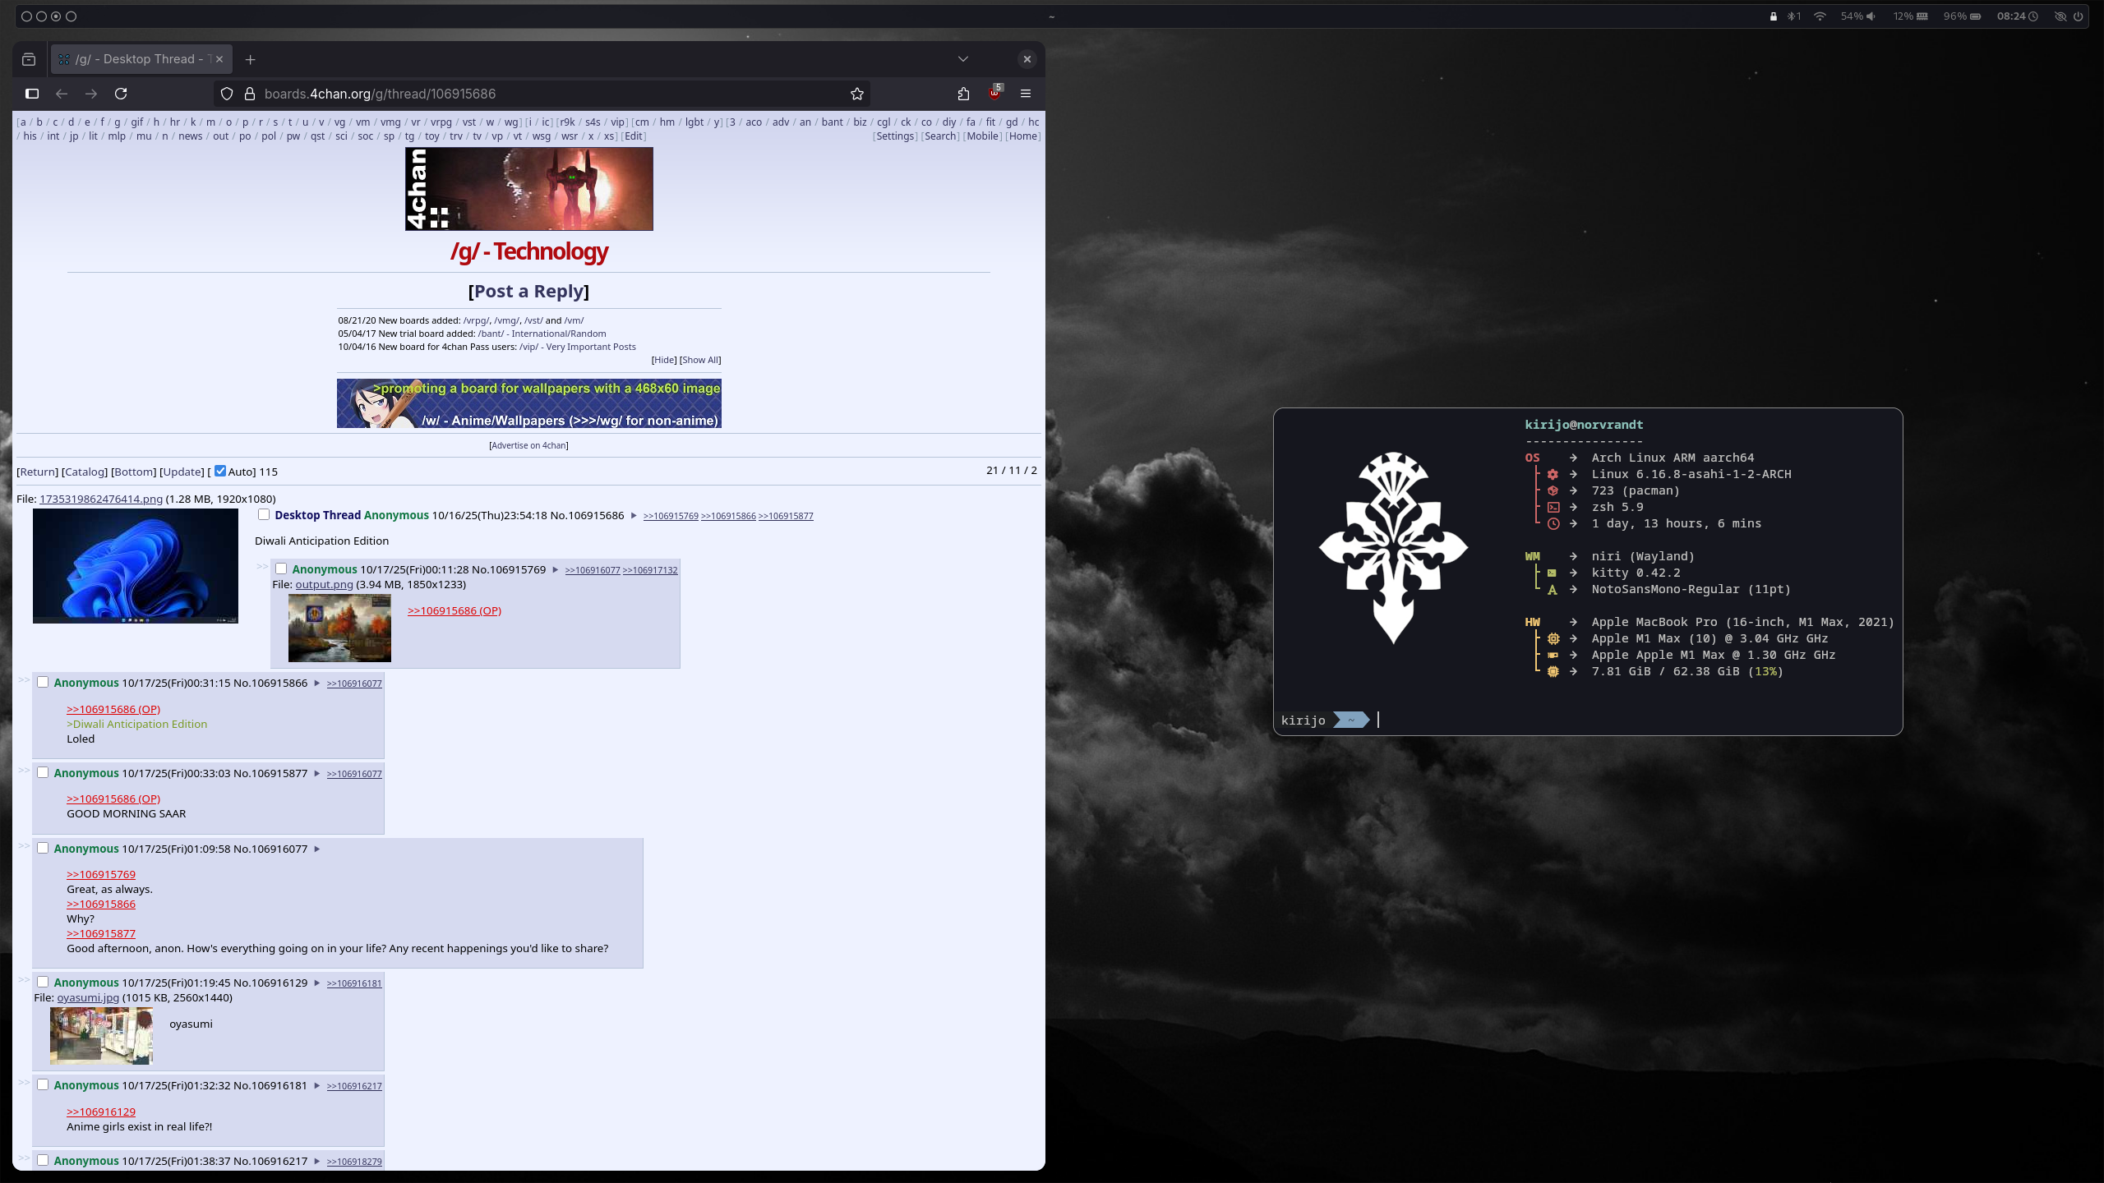Bookmark this page with the star icon
Image resolution: width=2104 pixels, height=1183 pixels.
[857, 94]
